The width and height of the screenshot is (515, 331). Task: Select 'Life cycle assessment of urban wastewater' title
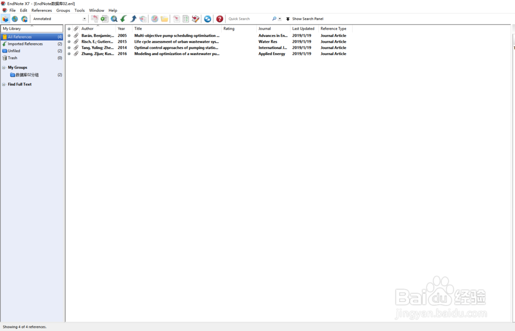coord(176,42)
